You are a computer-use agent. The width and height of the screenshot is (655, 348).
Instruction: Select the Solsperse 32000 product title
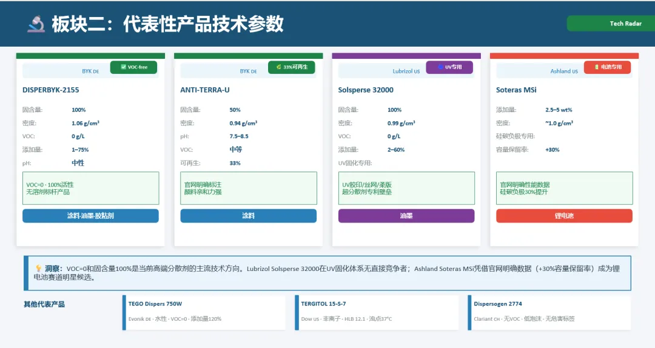(x=366, y=90)
